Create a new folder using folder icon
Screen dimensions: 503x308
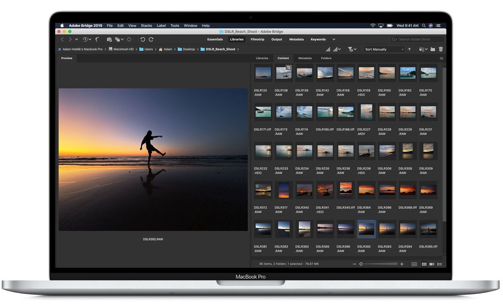(x=433, y=49)
